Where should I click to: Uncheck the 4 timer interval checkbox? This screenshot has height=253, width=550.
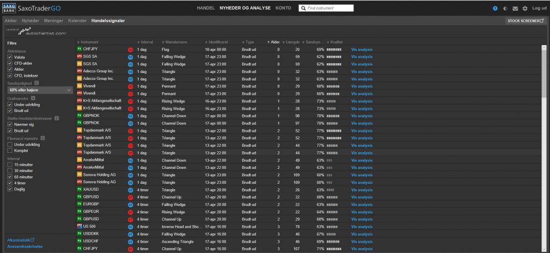point(10,183)
